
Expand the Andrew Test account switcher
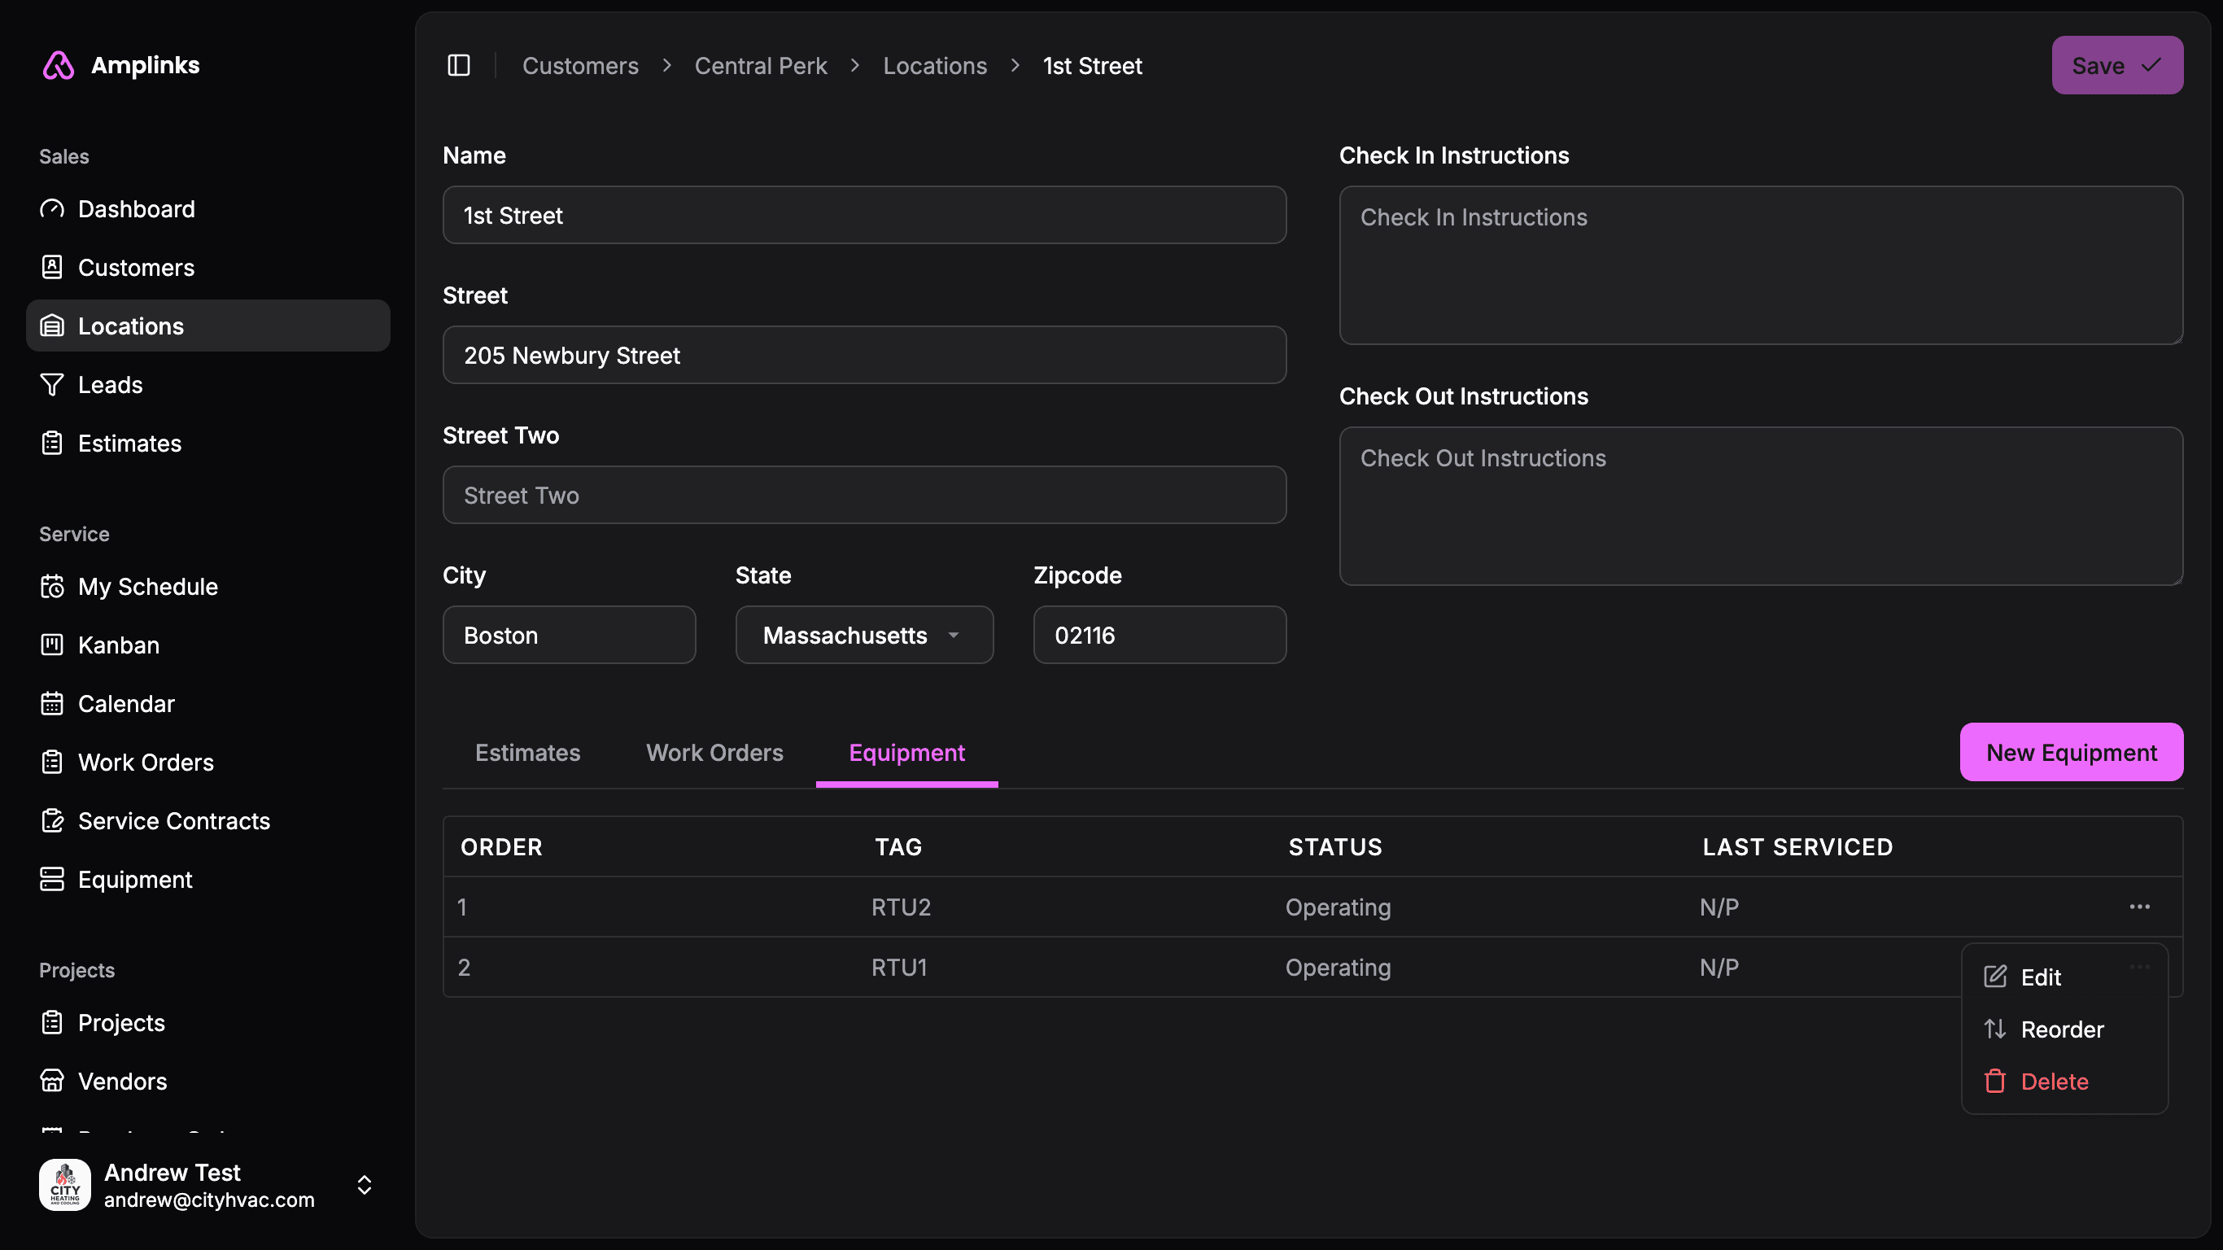click(x=365, y=1184)
